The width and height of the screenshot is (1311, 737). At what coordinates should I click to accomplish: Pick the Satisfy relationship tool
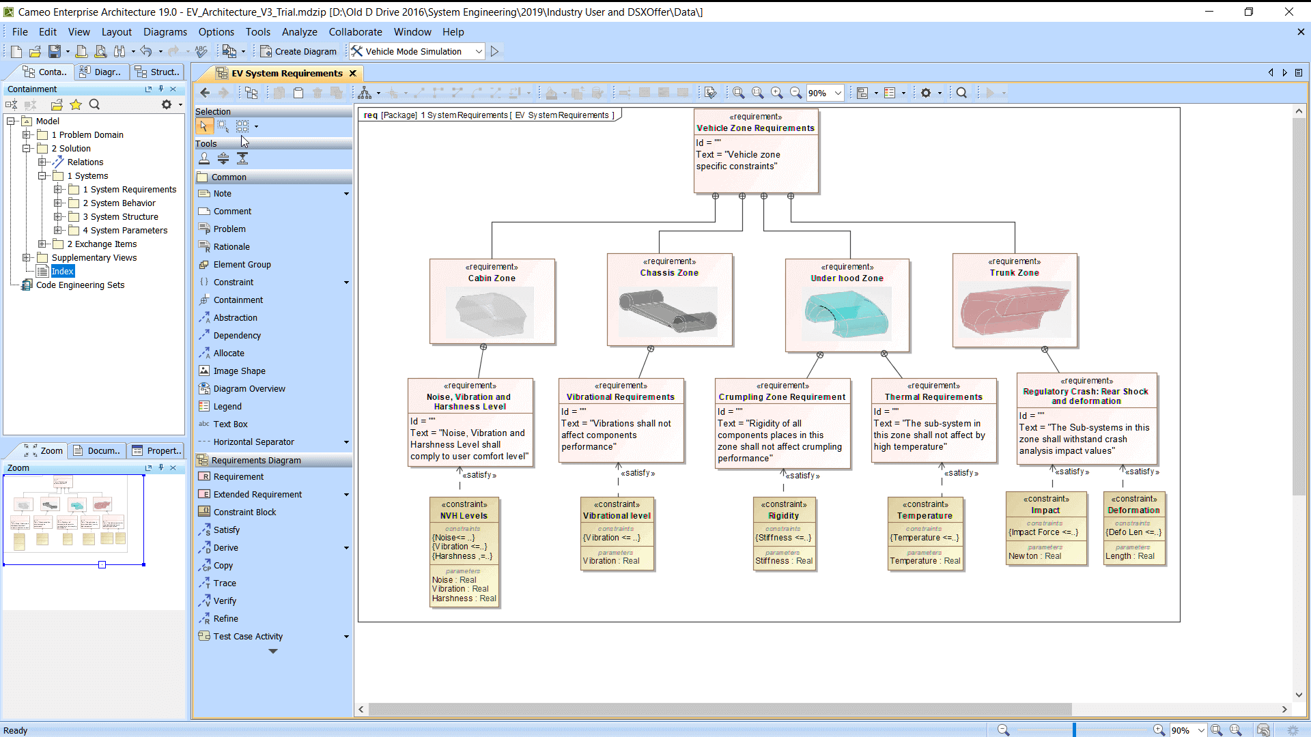pyautogui.click(x=225, y=530)
